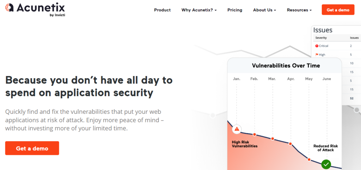Click the Vulnerabilities Over Time chart title

(x=286, y=65)
